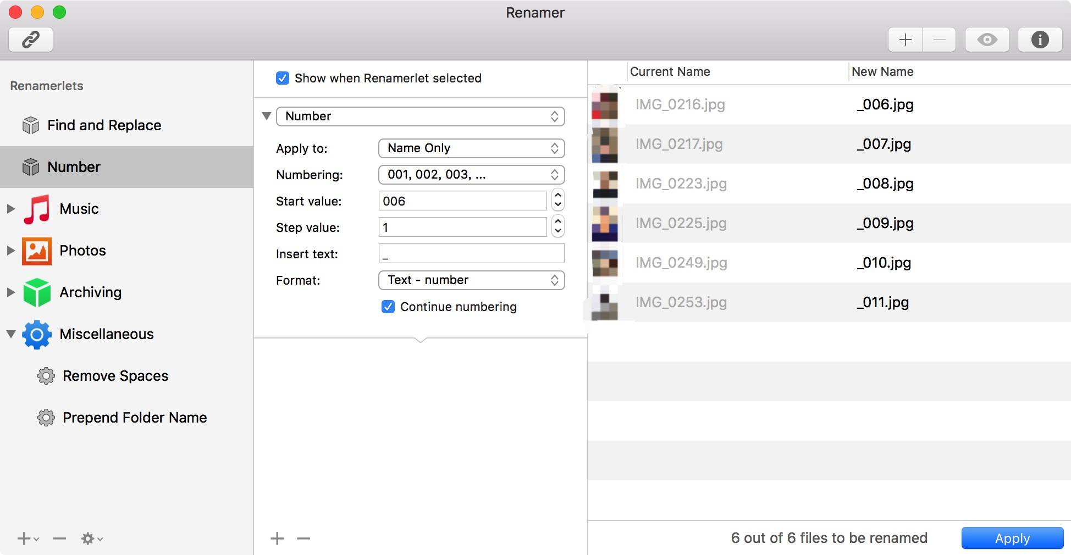This screenshot has width=1071, height=555.
Task: Click the Miscellaneous blue gear icon
Action: [37, 334]
